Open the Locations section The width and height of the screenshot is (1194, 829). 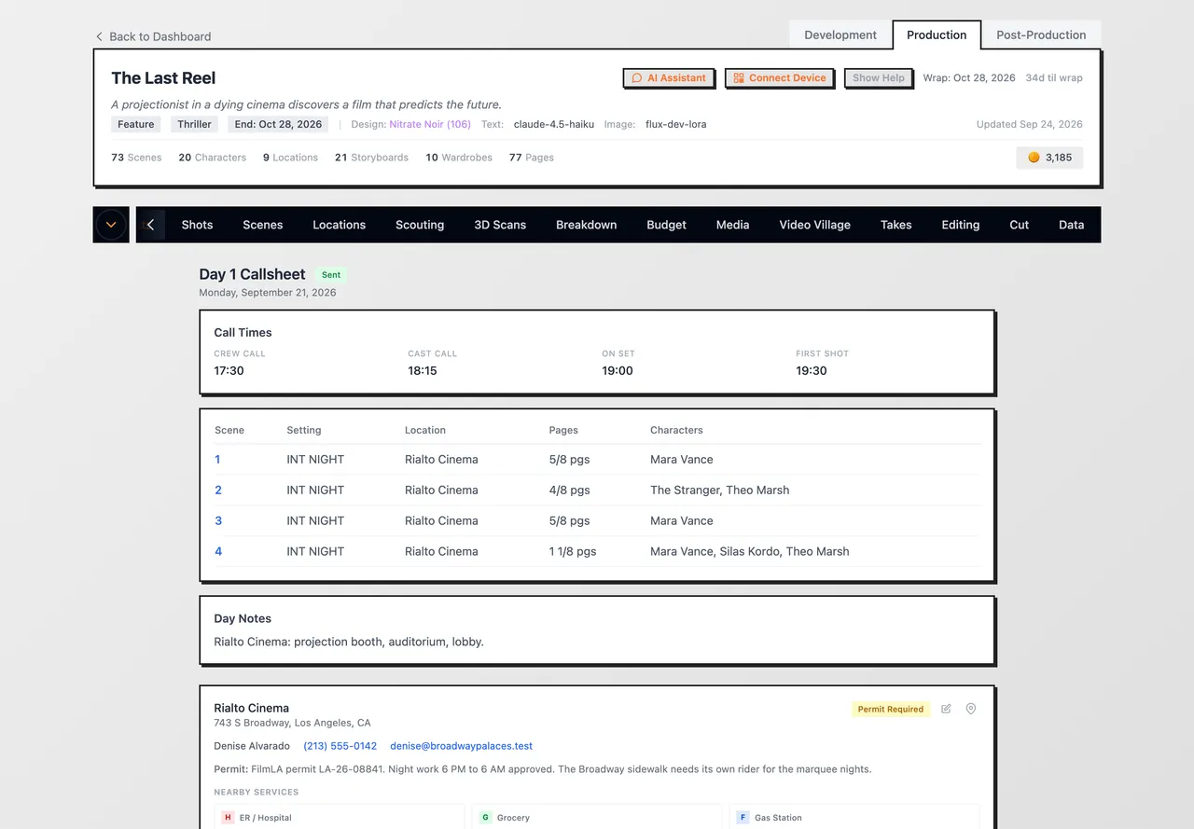[340, 225]
